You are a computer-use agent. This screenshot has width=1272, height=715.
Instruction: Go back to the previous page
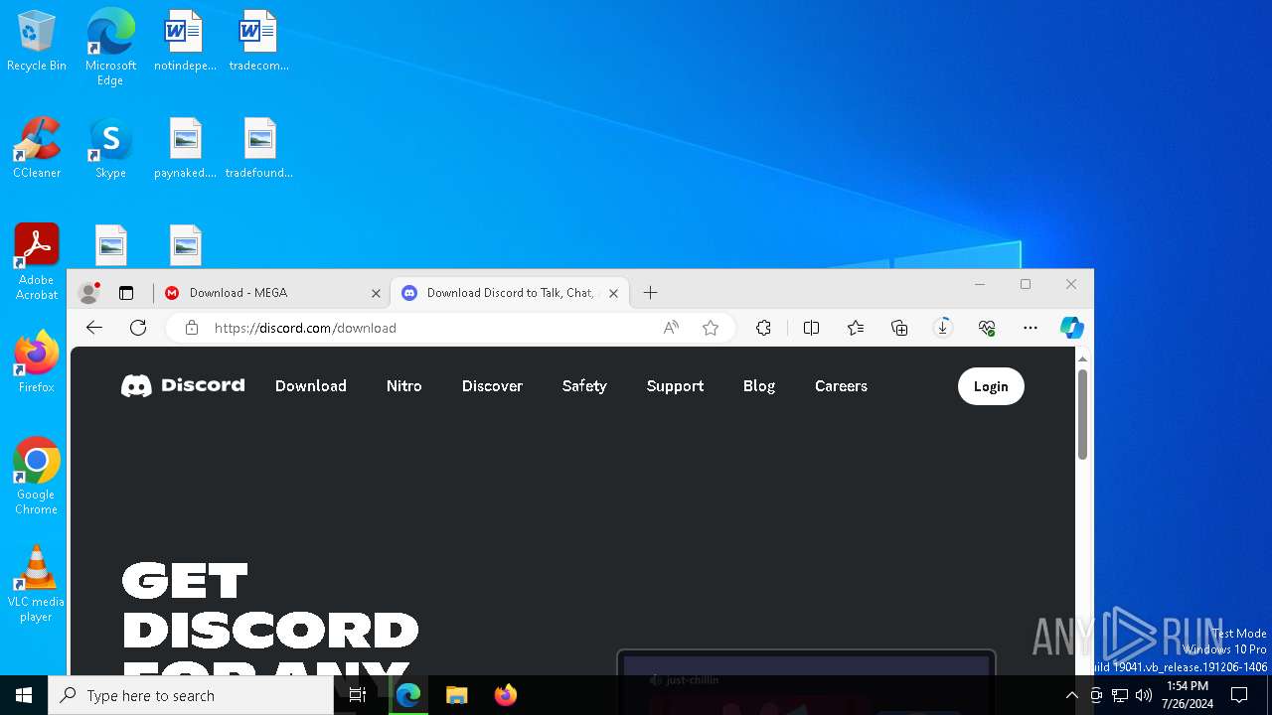point(94,328)
